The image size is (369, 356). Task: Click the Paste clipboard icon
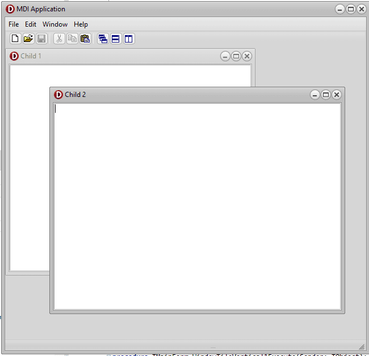(x=85, y=39)
